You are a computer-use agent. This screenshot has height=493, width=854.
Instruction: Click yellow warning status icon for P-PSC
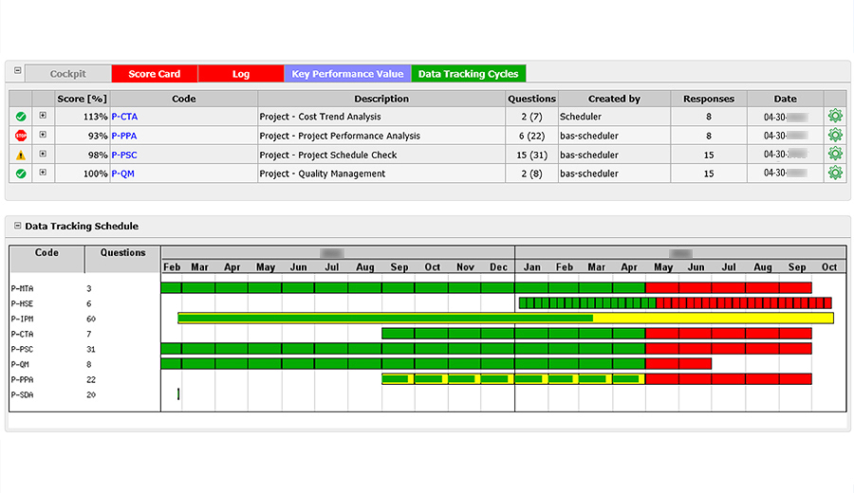(x=20, y=155)
